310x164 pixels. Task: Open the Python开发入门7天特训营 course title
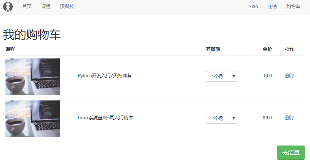pyautogui.click(x=104, y=76)
